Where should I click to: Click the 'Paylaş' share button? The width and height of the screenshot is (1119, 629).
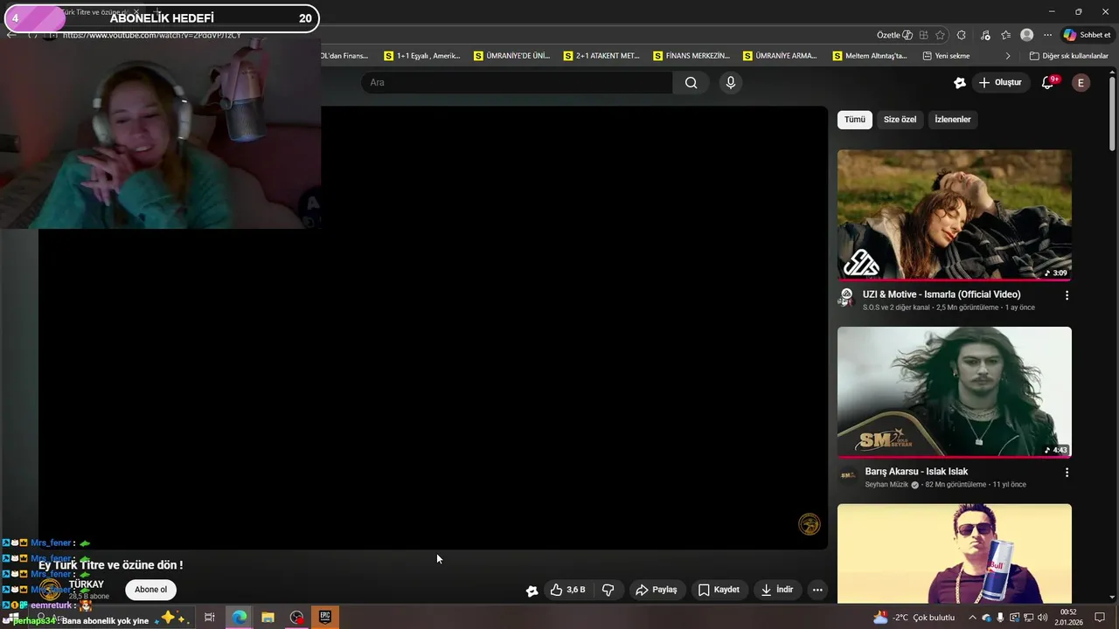tap(657, 590)
